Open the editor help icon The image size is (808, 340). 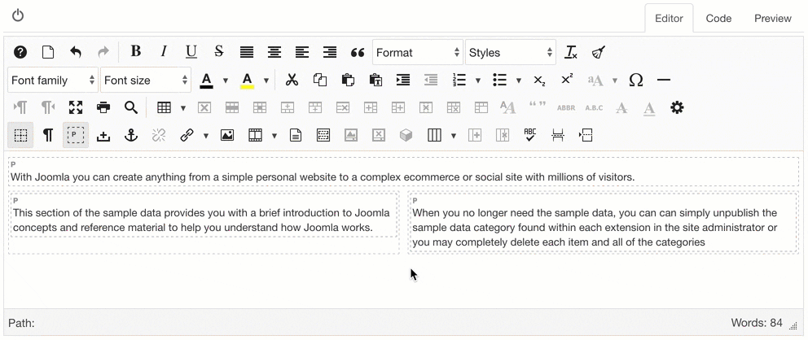tap(20, 52)
